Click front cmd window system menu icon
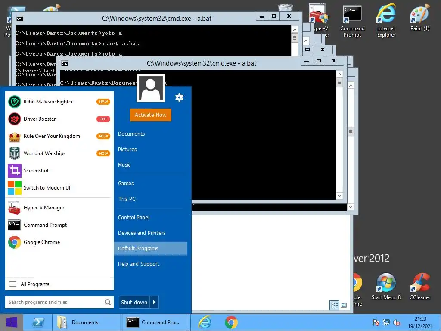 pos(65,63)
